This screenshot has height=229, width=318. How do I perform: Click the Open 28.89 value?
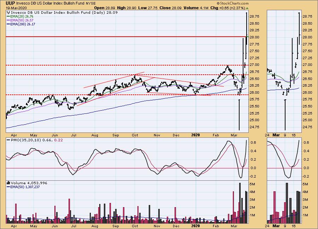(105, 8)
